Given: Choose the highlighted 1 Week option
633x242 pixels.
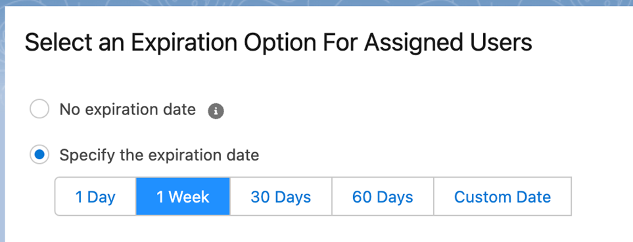Looking at the screenshot, I should pos(183,197).
